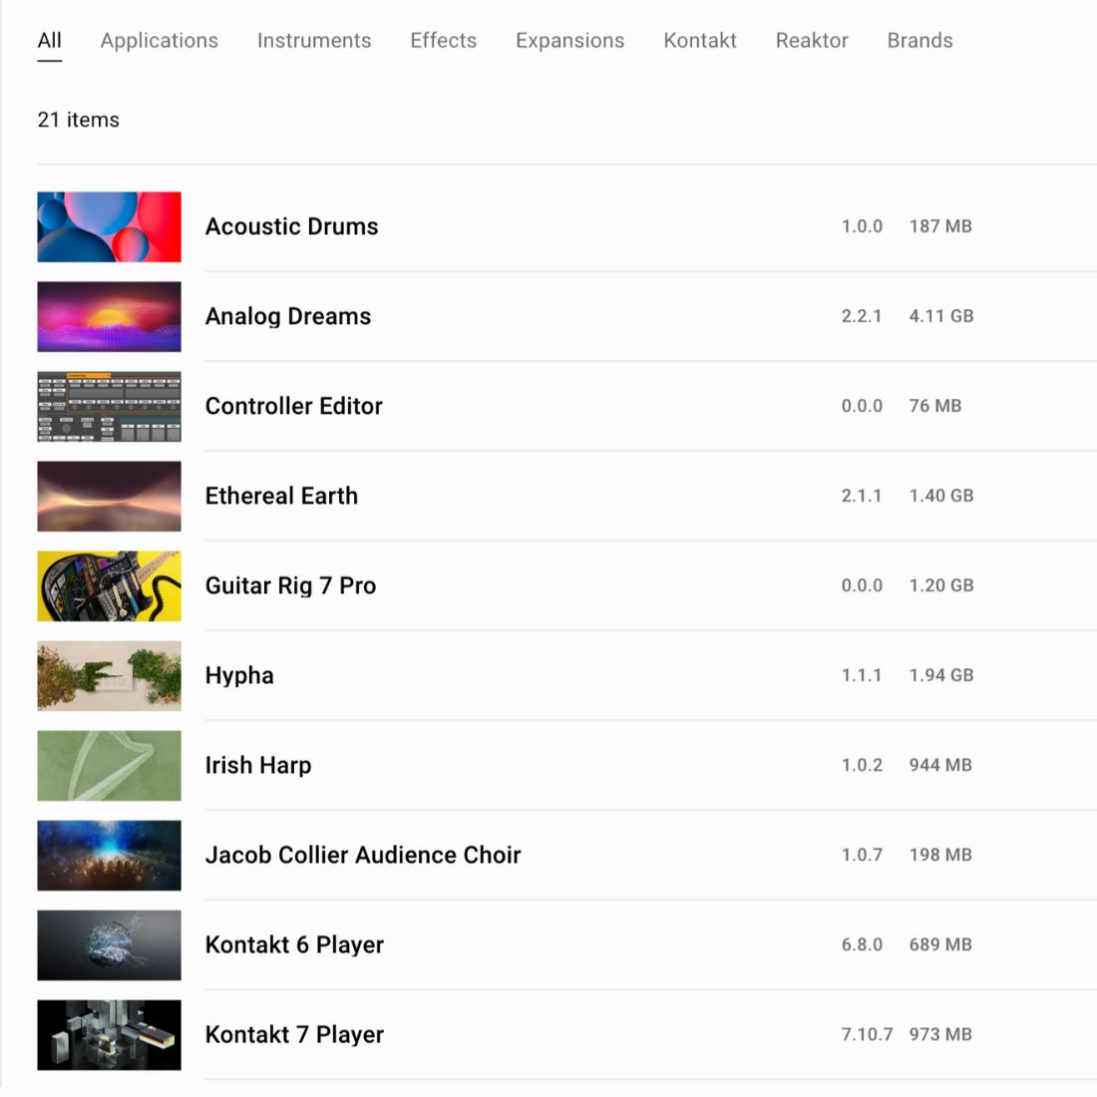Click the Acoustic Drums artwork thumbnail
Viewport: 1097px width, 1097px height.
click(x=109, y=226)
